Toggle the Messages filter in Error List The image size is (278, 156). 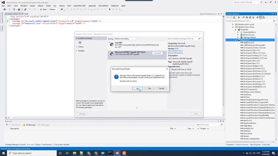point(44,125)
